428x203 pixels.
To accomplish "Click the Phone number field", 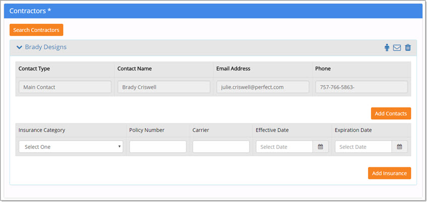I will 361,87.
